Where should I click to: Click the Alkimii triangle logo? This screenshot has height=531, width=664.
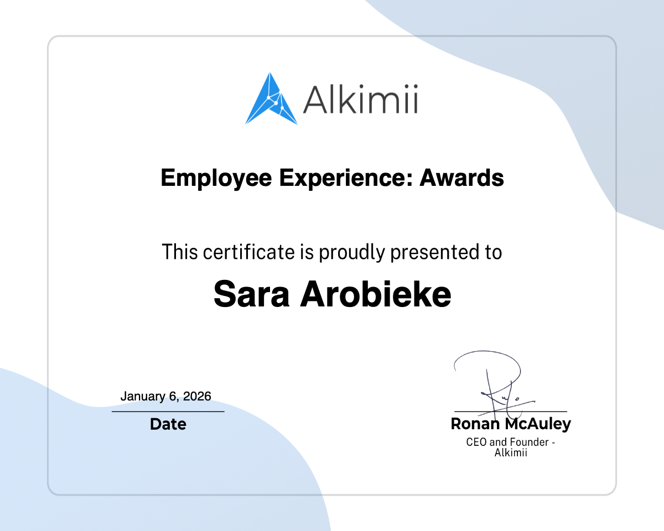271,100
